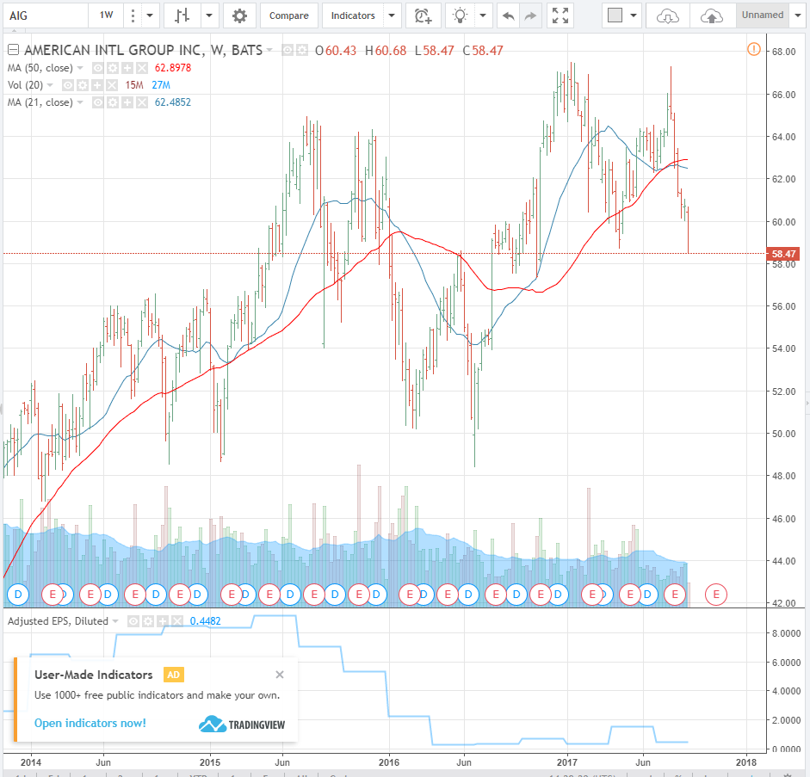Open the bar style selector icon
Image resolution: width=810 pixels, height=777 pixels.
pos(182,15)
